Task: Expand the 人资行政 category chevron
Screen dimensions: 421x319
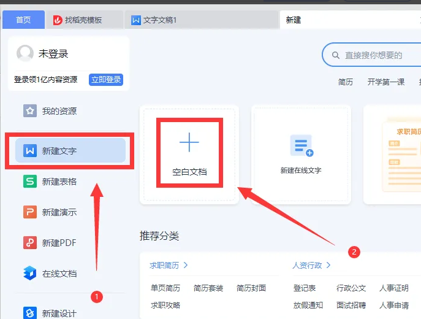Action: tap(328, 265)
